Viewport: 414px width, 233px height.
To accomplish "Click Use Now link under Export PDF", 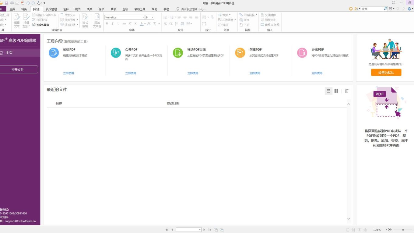I will click(317, 73).
